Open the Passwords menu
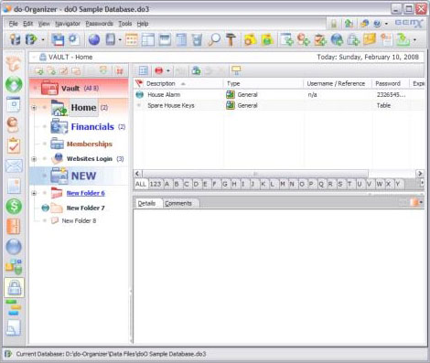This screenshot has width=430, height=363. [99, 24]
